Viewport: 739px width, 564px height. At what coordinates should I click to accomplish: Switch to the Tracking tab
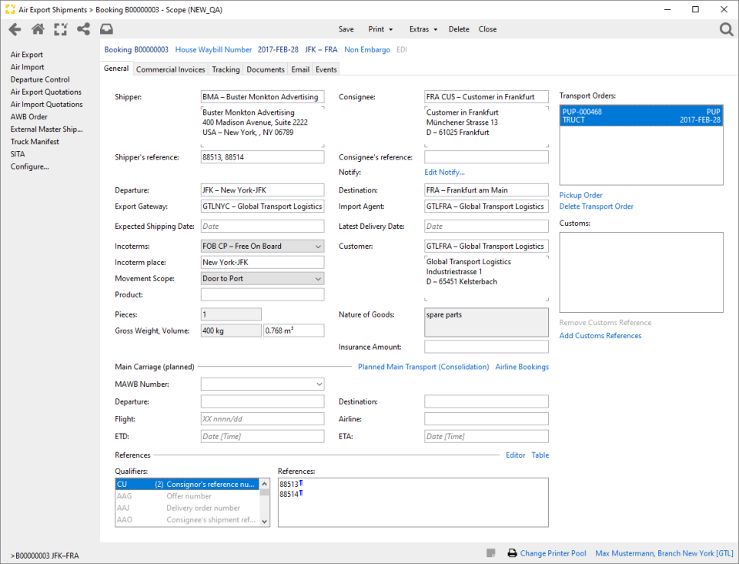pos(225,69)
